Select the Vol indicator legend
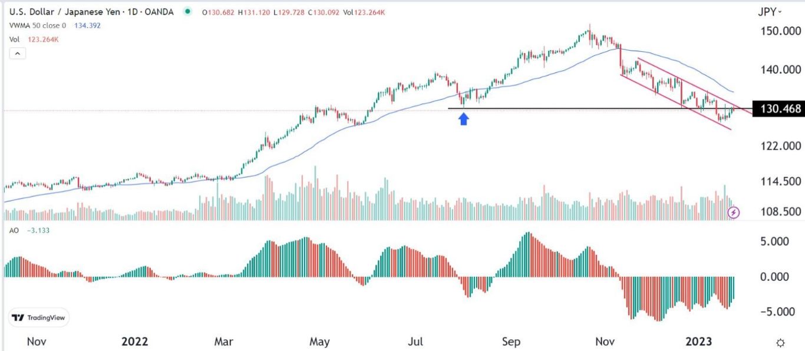805x351 pixels. 15,39
